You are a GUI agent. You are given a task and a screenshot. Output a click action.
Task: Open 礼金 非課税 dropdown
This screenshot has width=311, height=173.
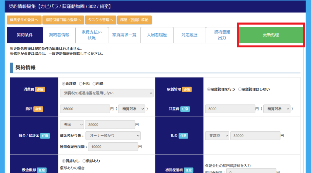(x=217, y=136)
